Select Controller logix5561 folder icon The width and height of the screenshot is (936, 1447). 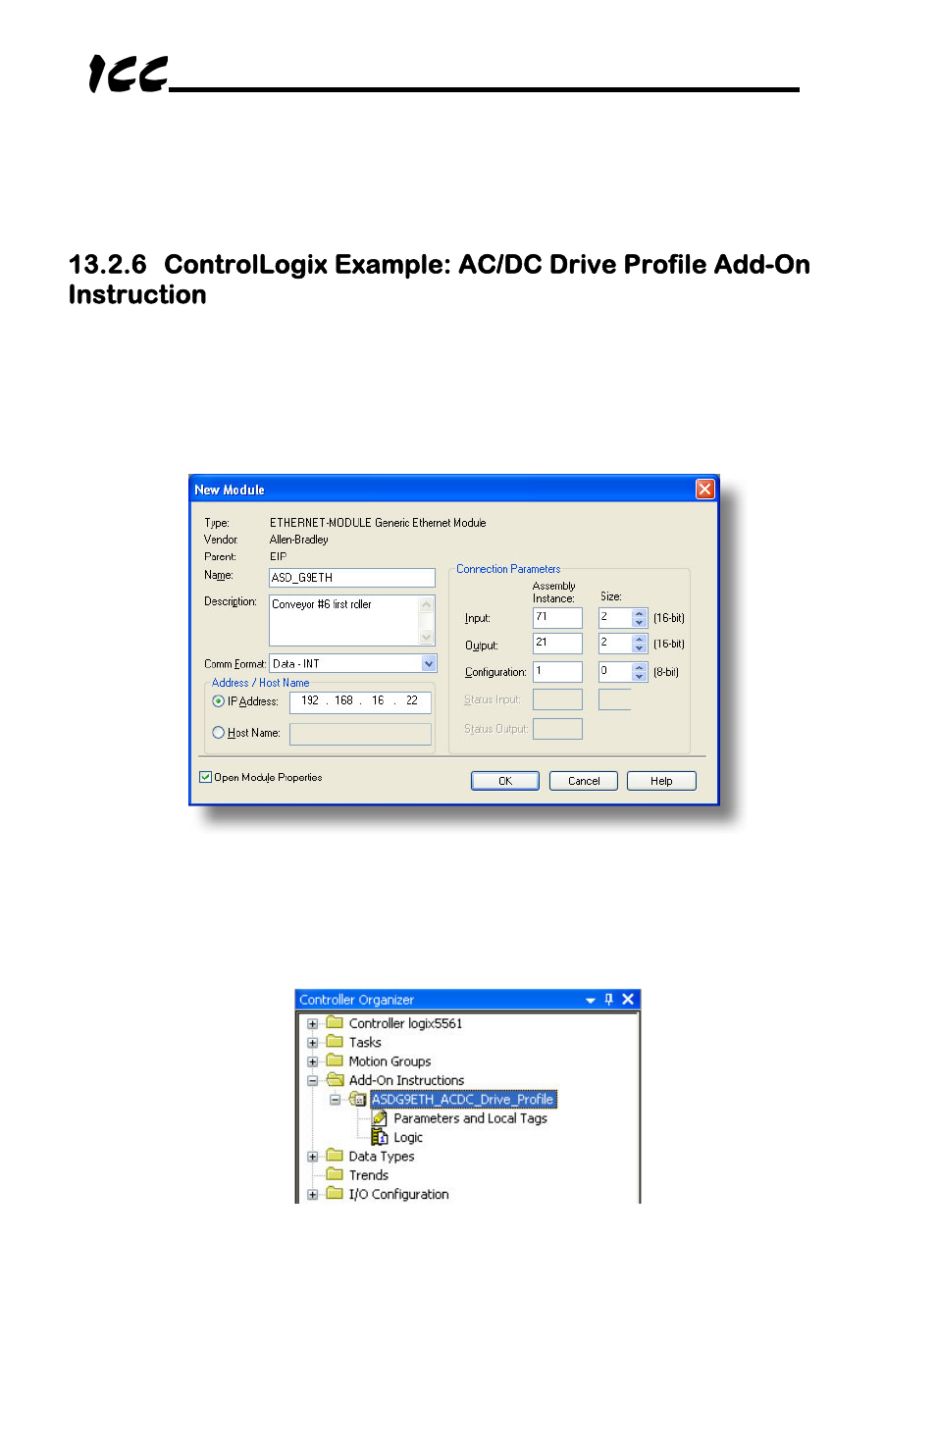tap(335, 1022)
